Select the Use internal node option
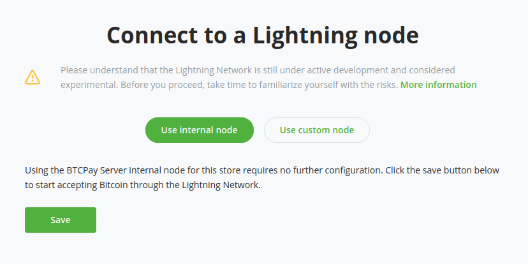 199,130
